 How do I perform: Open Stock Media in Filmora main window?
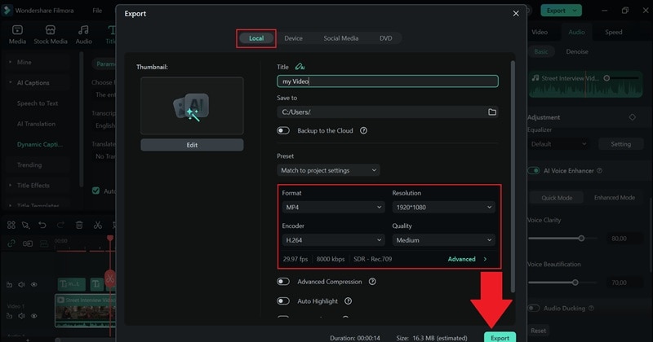click(x=51, y=34)
